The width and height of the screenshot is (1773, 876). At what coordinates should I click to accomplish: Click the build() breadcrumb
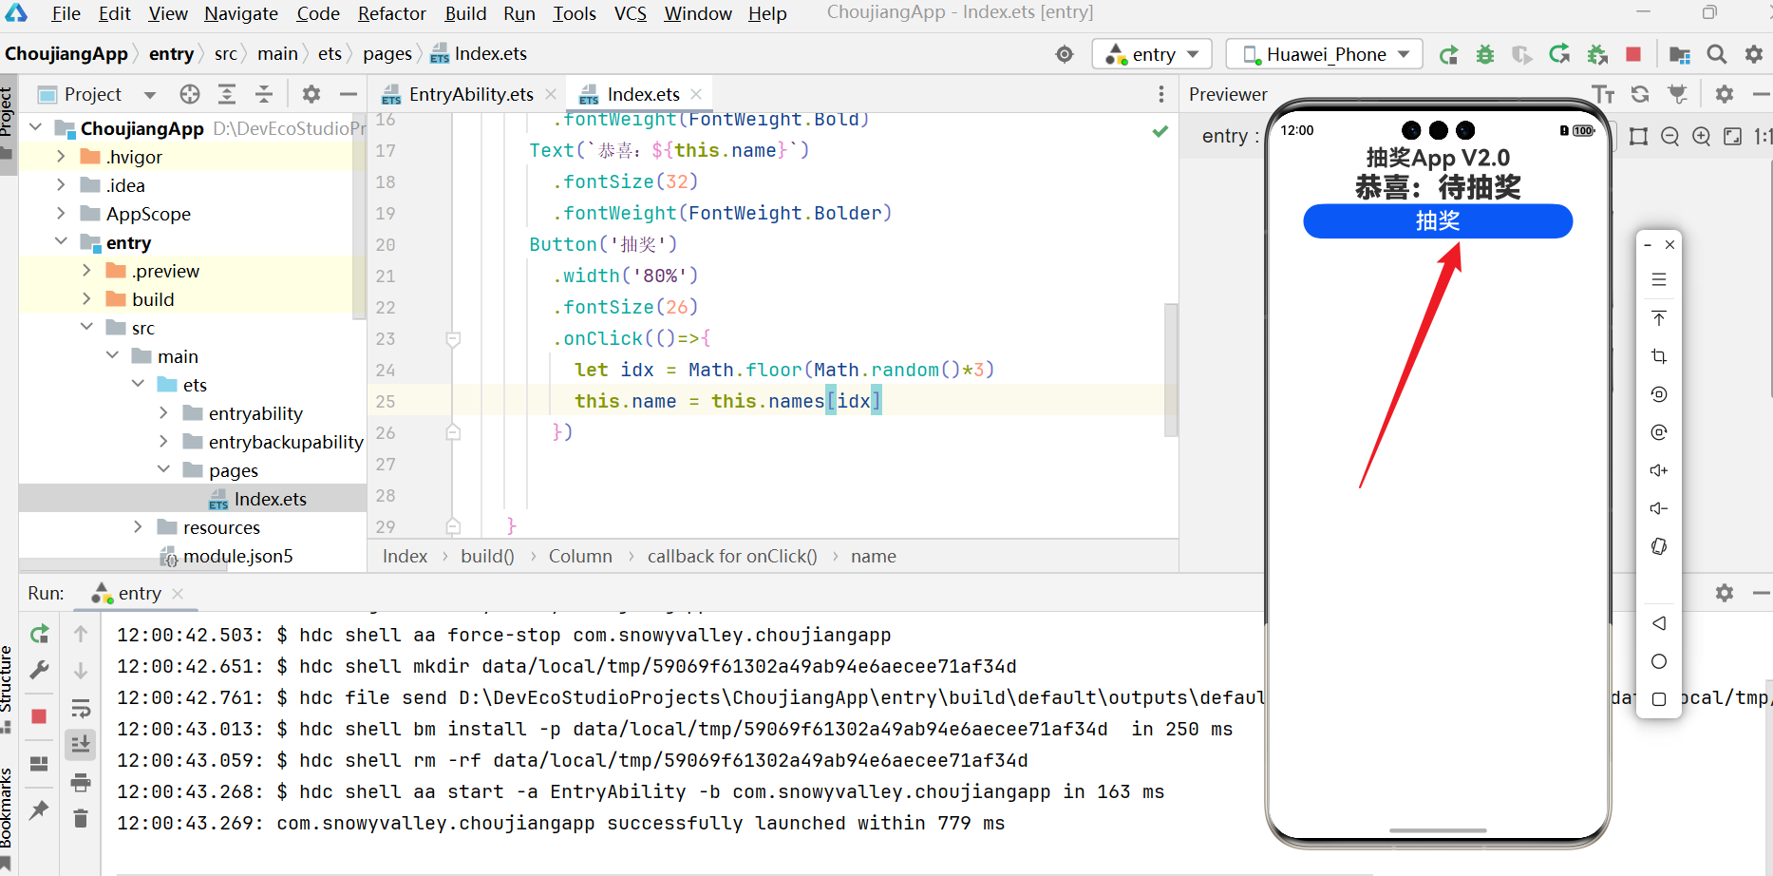pyautogui.click(x=487, y=557)
